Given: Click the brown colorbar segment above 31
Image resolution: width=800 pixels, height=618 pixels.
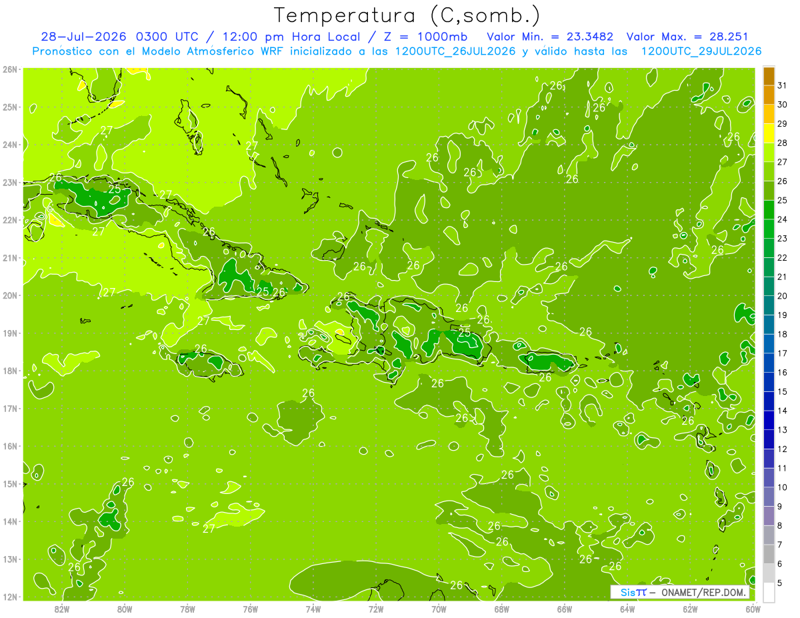Looking at the screenshot, I should [x=769, y=76].
